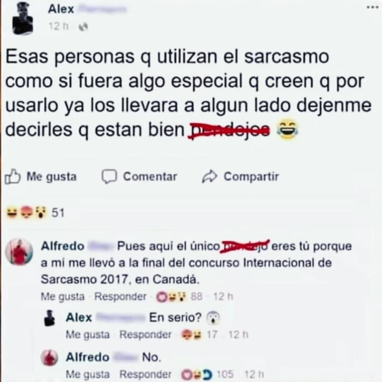382x382 pixels.
Task: View reactions on comment with 88 count
Action: [x=179, y=297]
